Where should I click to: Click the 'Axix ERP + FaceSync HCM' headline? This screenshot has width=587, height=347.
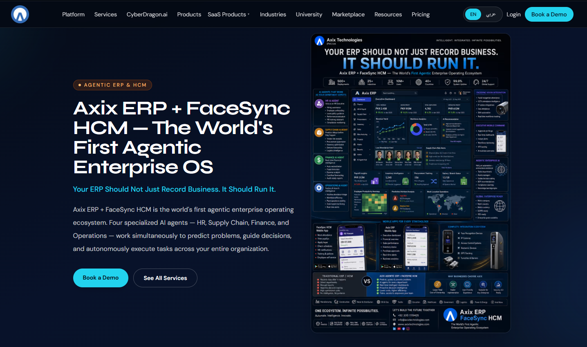[182, 138]
